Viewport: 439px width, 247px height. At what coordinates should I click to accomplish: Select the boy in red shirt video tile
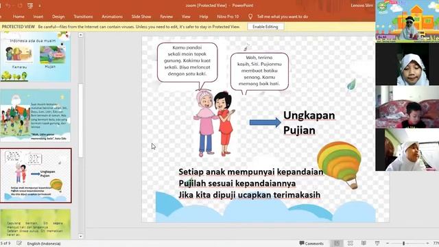[407, 107]
